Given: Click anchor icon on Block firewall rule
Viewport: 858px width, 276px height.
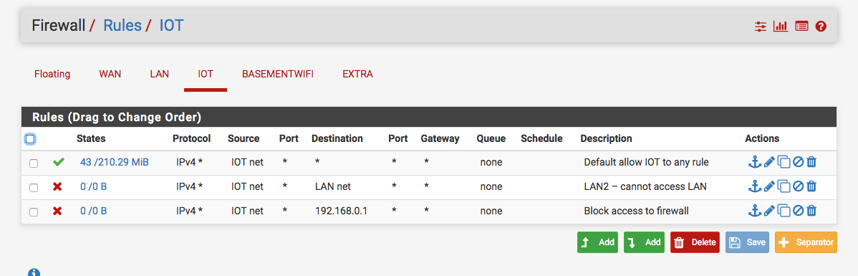Looking at the screenshot, I should tap(755, 210).
